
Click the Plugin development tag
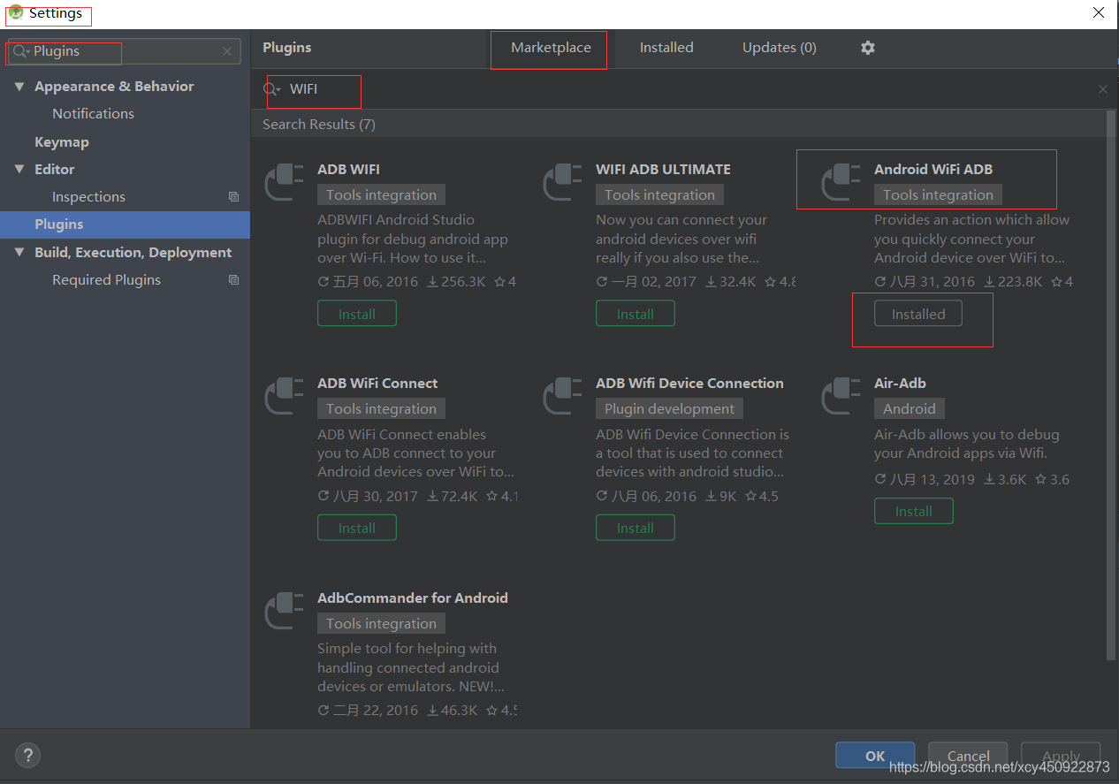[670, 409]
